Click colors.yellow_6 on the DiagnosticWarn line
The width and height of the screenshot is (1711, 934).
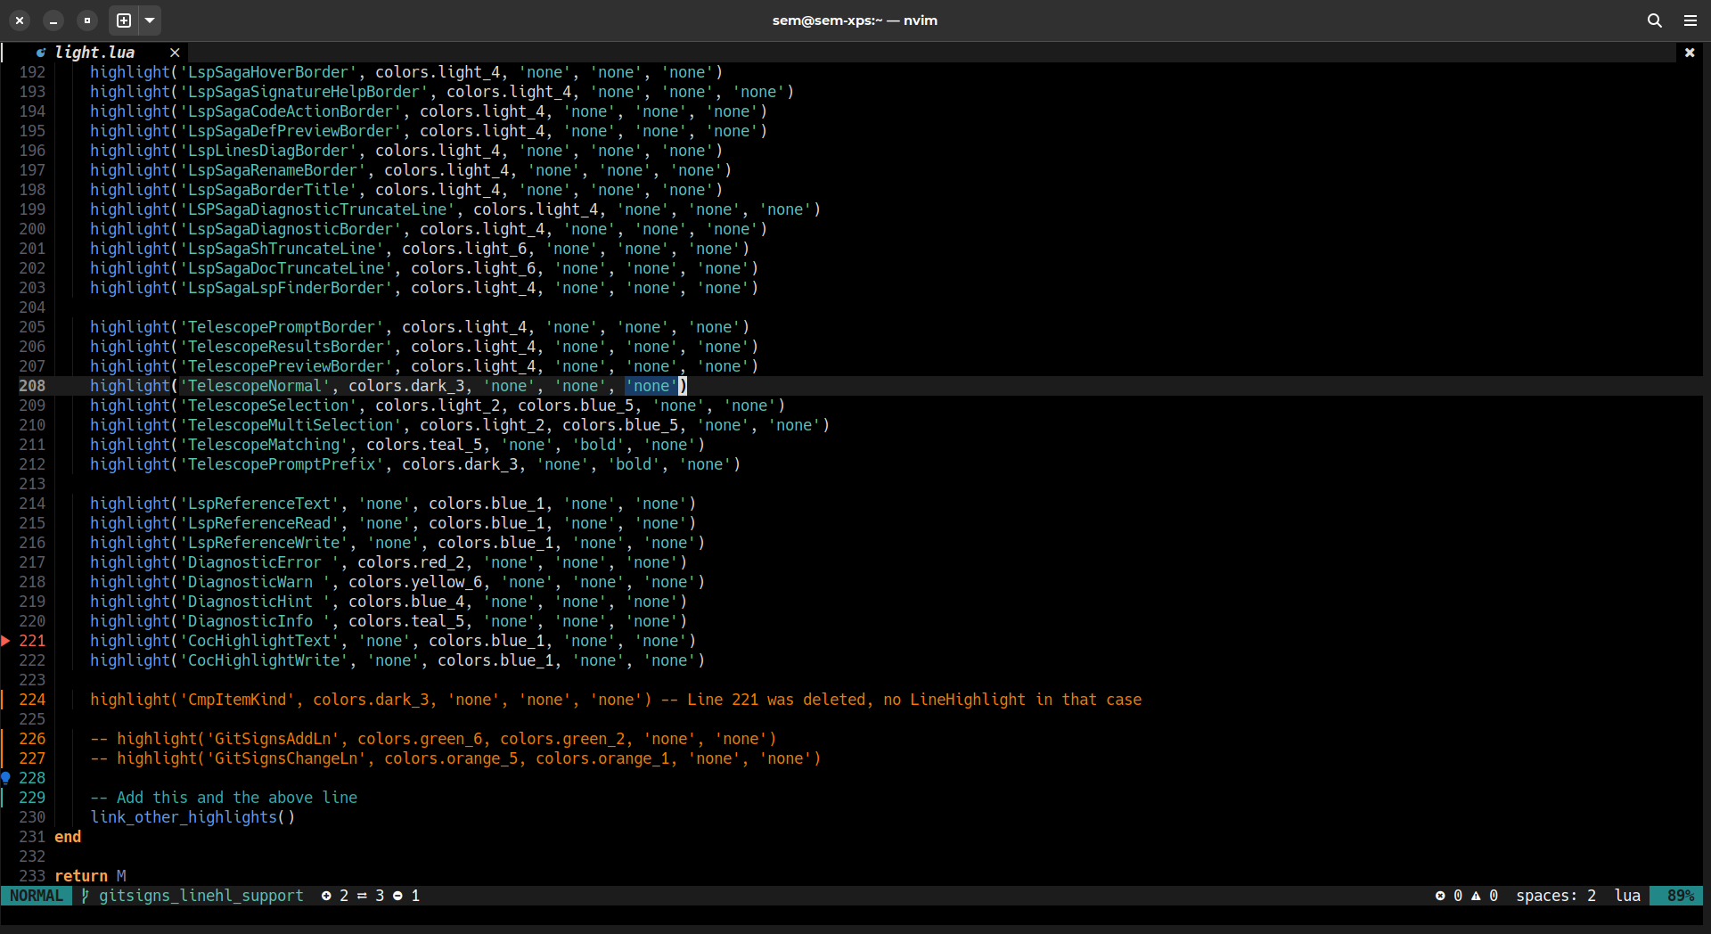pyautogui.click(x=415, y=582)
